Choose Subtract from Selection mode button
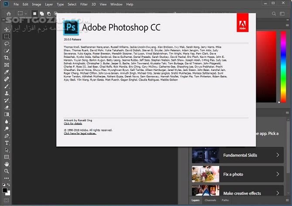 tap(49, 13)
